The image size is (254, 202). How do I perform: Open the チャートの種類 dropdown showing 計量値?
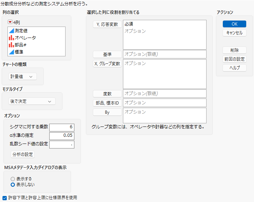(x=23, y=77)
